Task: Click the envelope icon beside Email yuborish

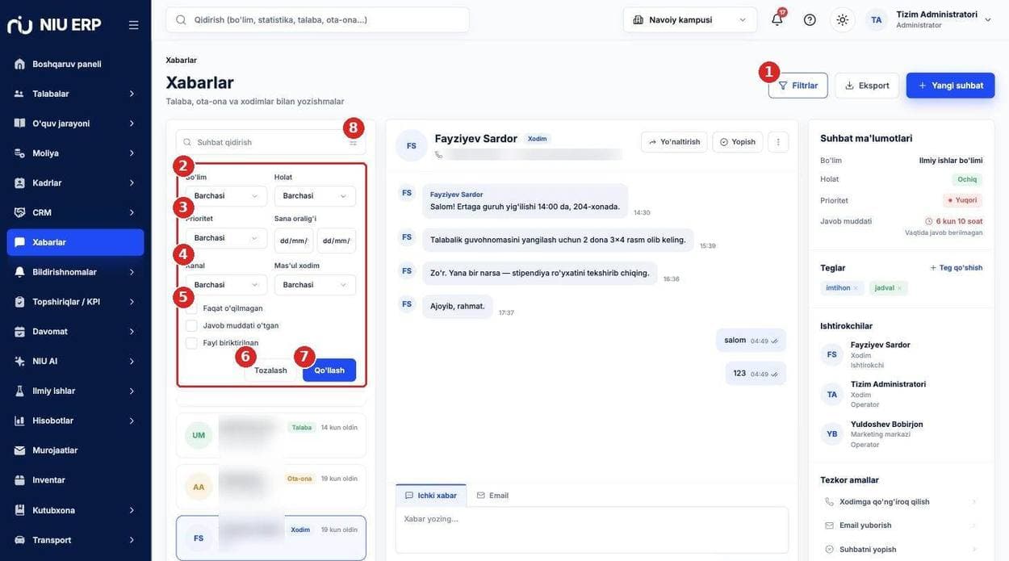Action: 829,525
